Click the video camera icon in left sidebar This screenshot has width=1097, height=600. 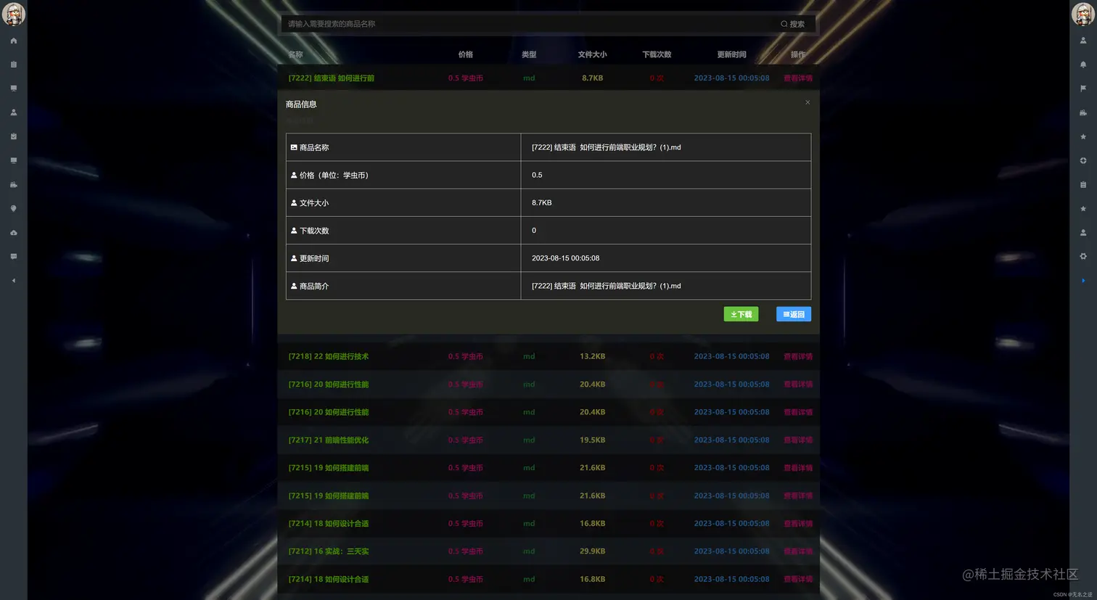(x=13, y=184)
